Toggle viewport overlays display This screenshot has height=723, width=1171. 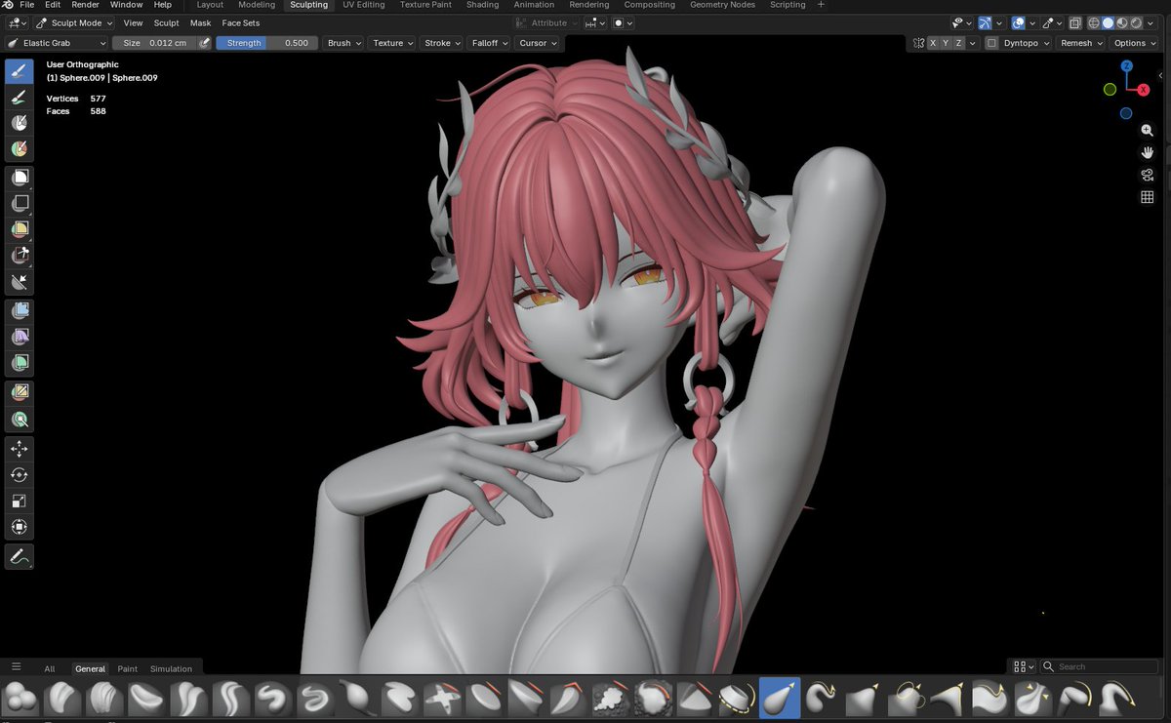pyautogui.click(x=1018, y=23)
